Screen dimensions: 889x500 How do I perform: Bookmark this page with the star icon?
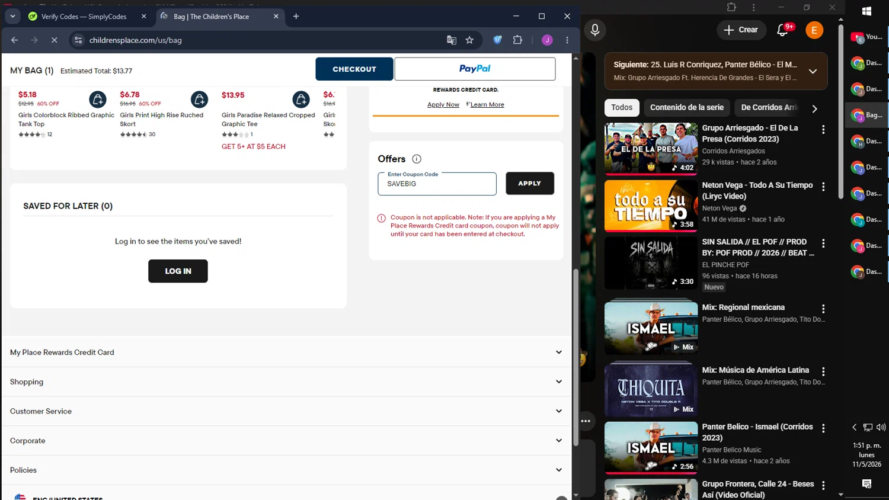pos(469,40)
